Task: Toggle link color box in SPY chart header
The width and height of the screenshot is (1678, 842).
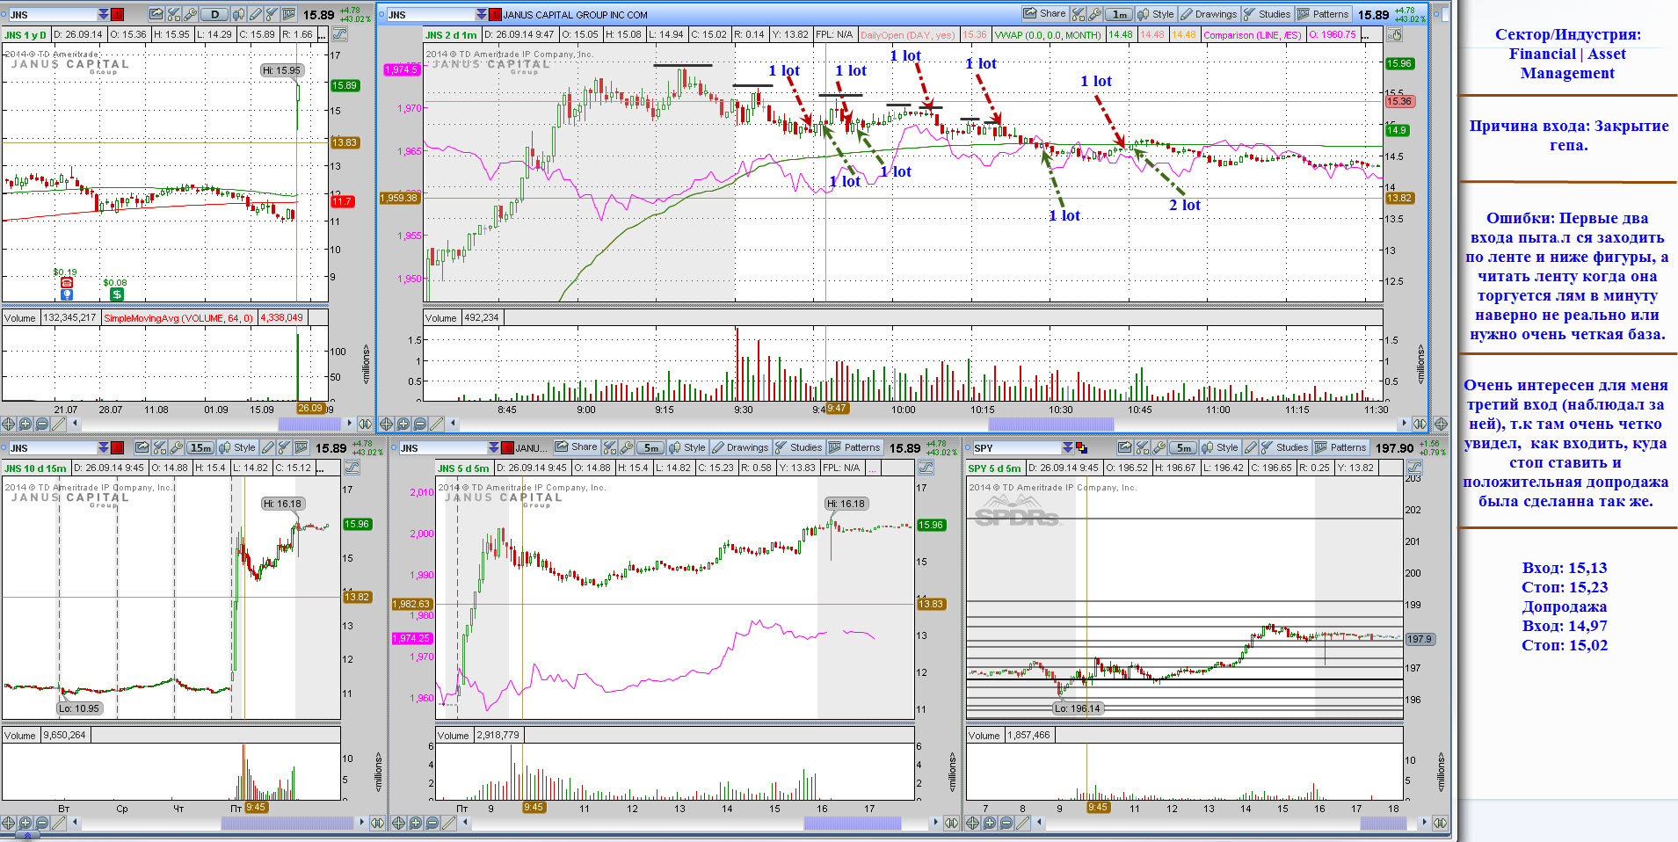Action: point(1081,447)
